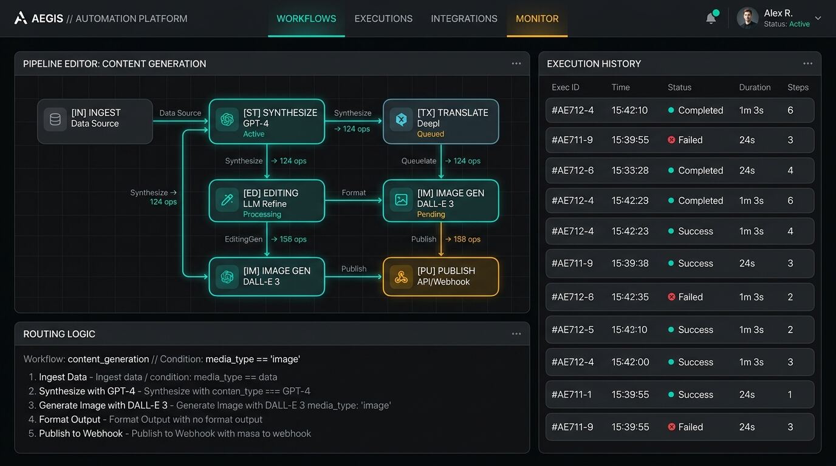The height and width of the screenshot is (466, 836).
Task: Click the TRANSLATE Deepl node icon
Action: point(401,120)
